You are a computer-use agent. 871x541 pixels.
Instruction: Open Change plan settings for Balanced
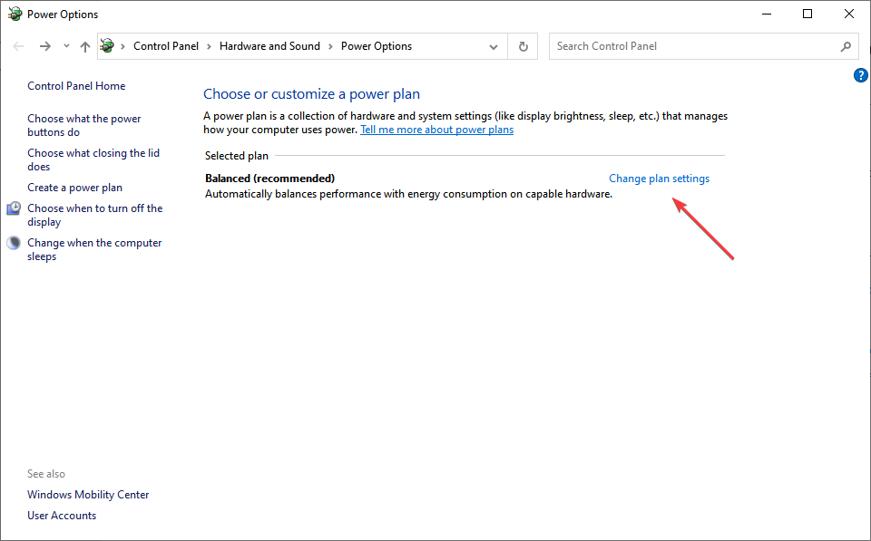(x=659, y=179)
